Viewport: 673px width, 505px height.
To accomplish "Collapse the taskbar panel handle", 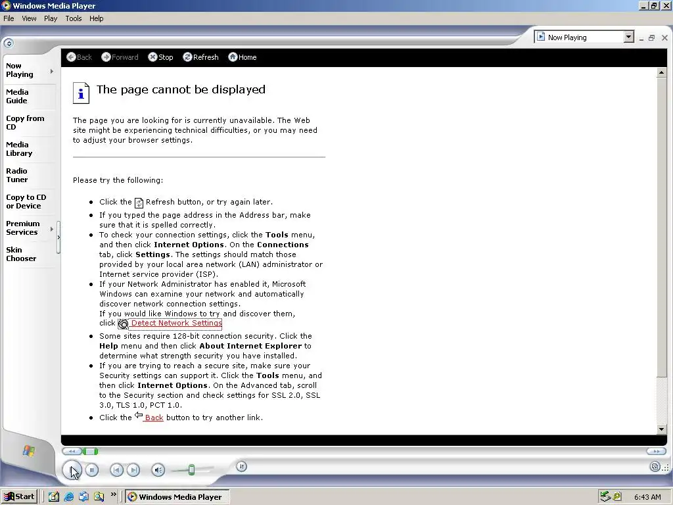I will pyautogui.click(x=58, y=237).
